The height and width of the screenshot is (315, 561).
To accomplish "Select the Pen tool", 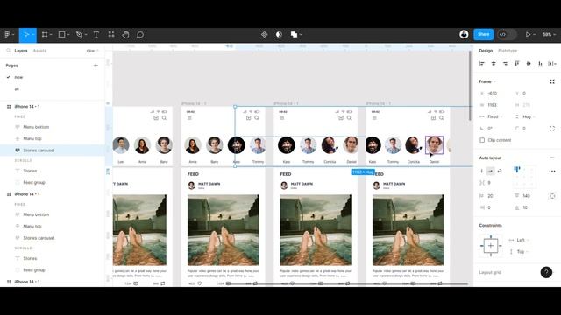I will [x=79, y=35].
